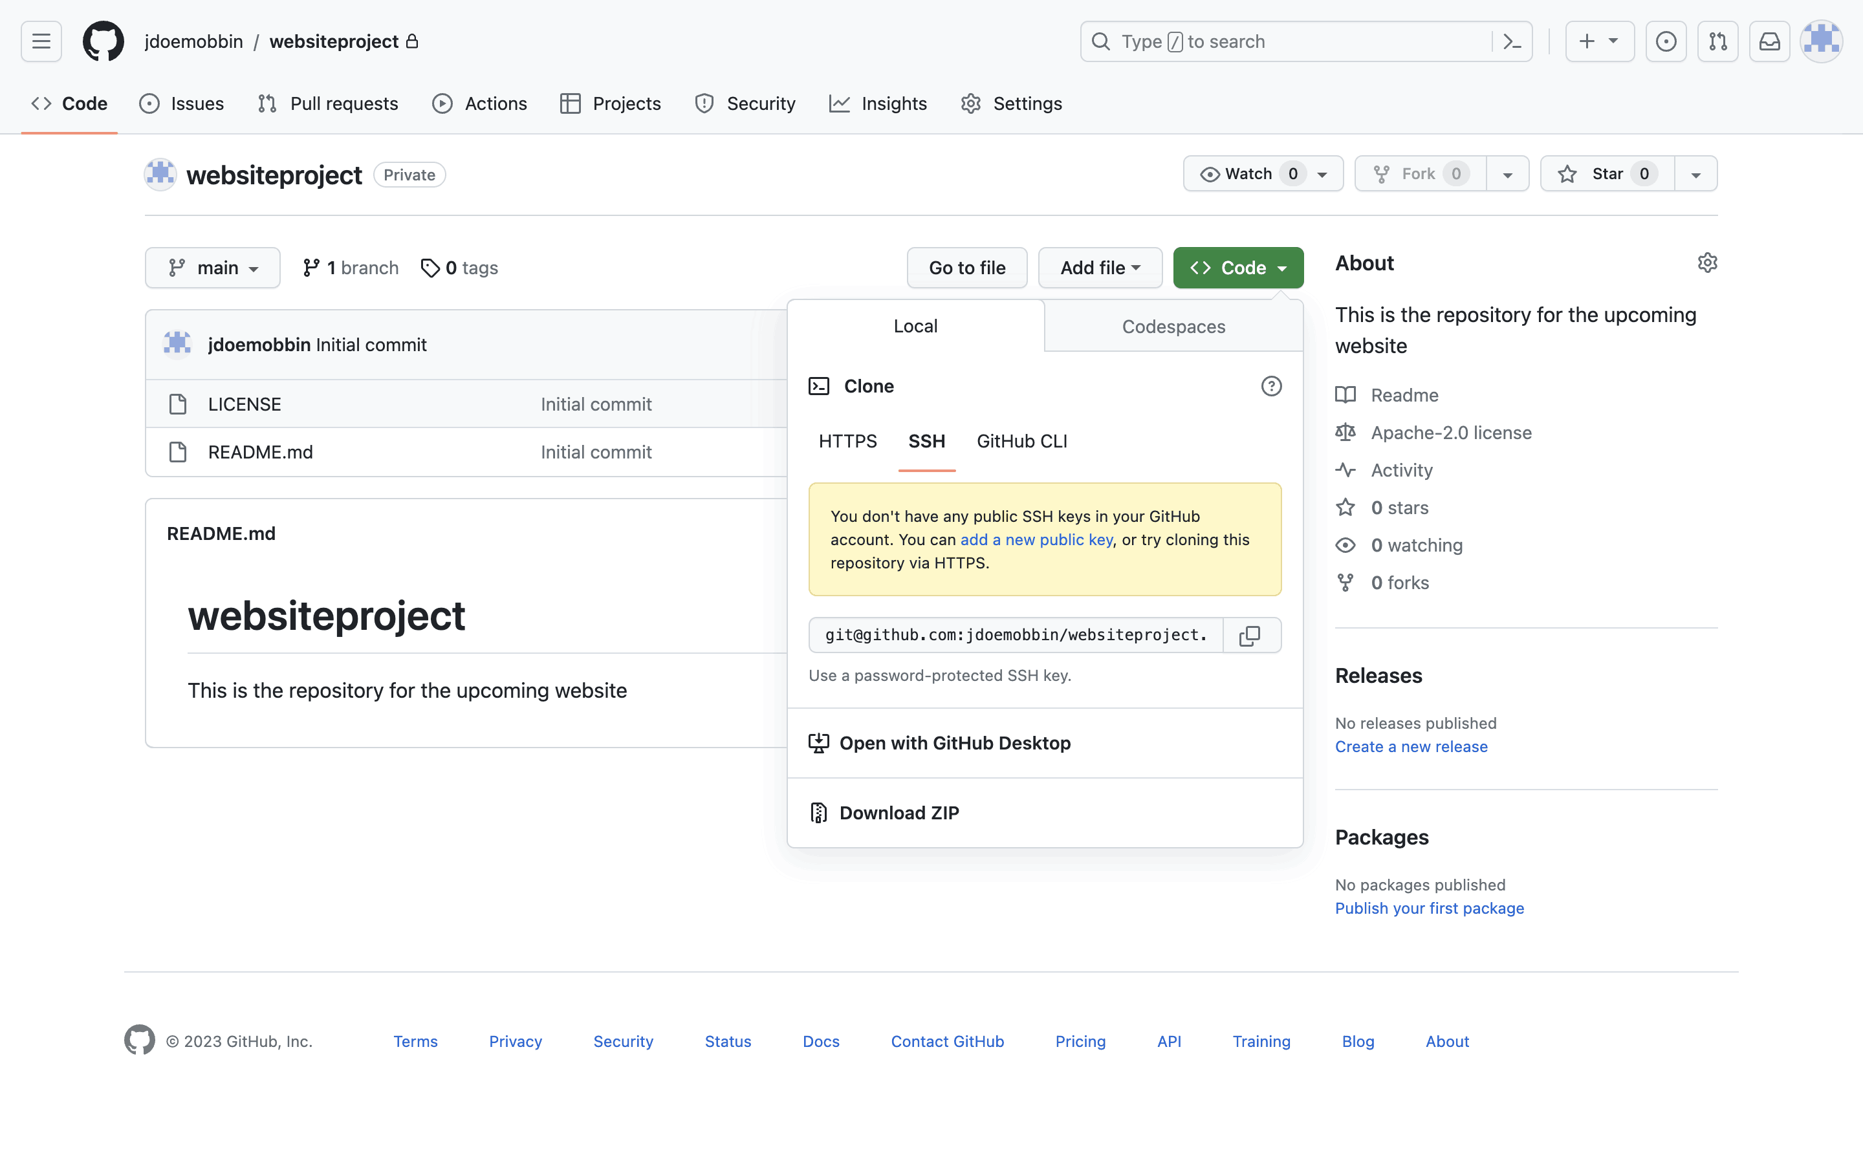Open pull requests icon in top header
The image size is (1863, 1164).
coord(1717,41)
